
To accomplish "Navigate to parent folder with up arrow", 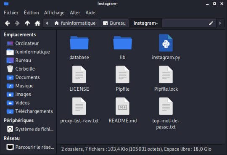I will 27,23.
